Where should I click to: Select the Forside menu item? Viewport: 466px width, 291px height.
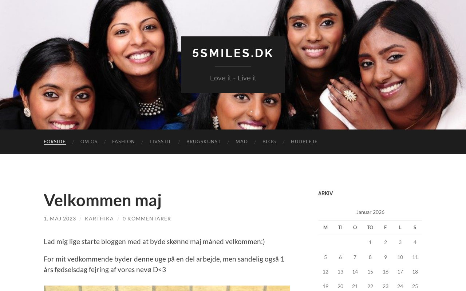55,141
